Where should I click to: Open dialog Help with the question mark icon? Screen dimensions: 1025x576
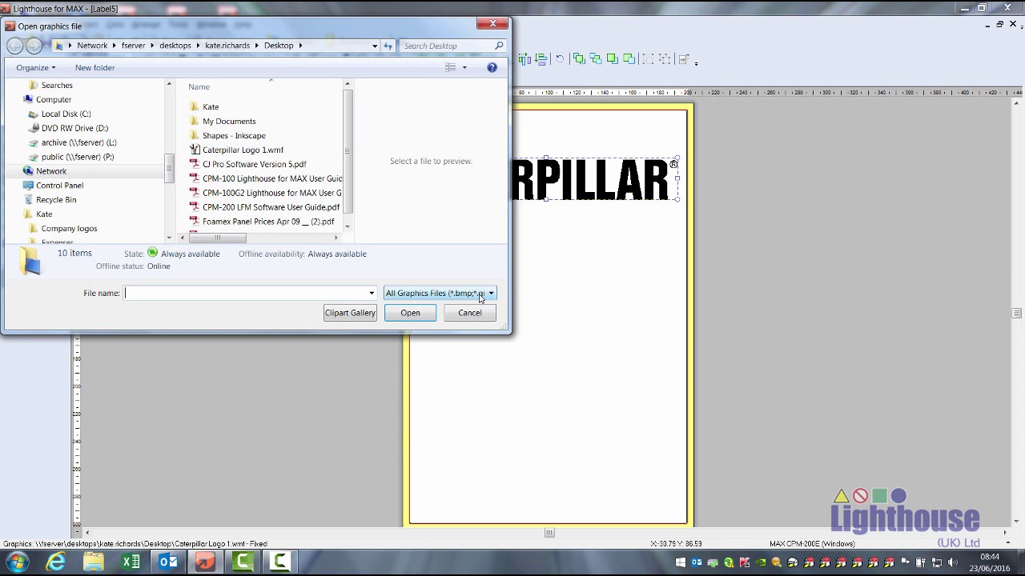coord(492,67)
